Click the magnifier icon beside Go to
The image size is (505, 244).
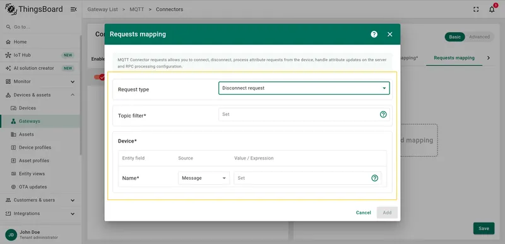tap(8, 27)
